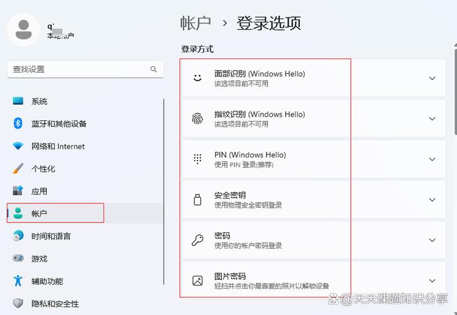Open 游戏 category

85,258
